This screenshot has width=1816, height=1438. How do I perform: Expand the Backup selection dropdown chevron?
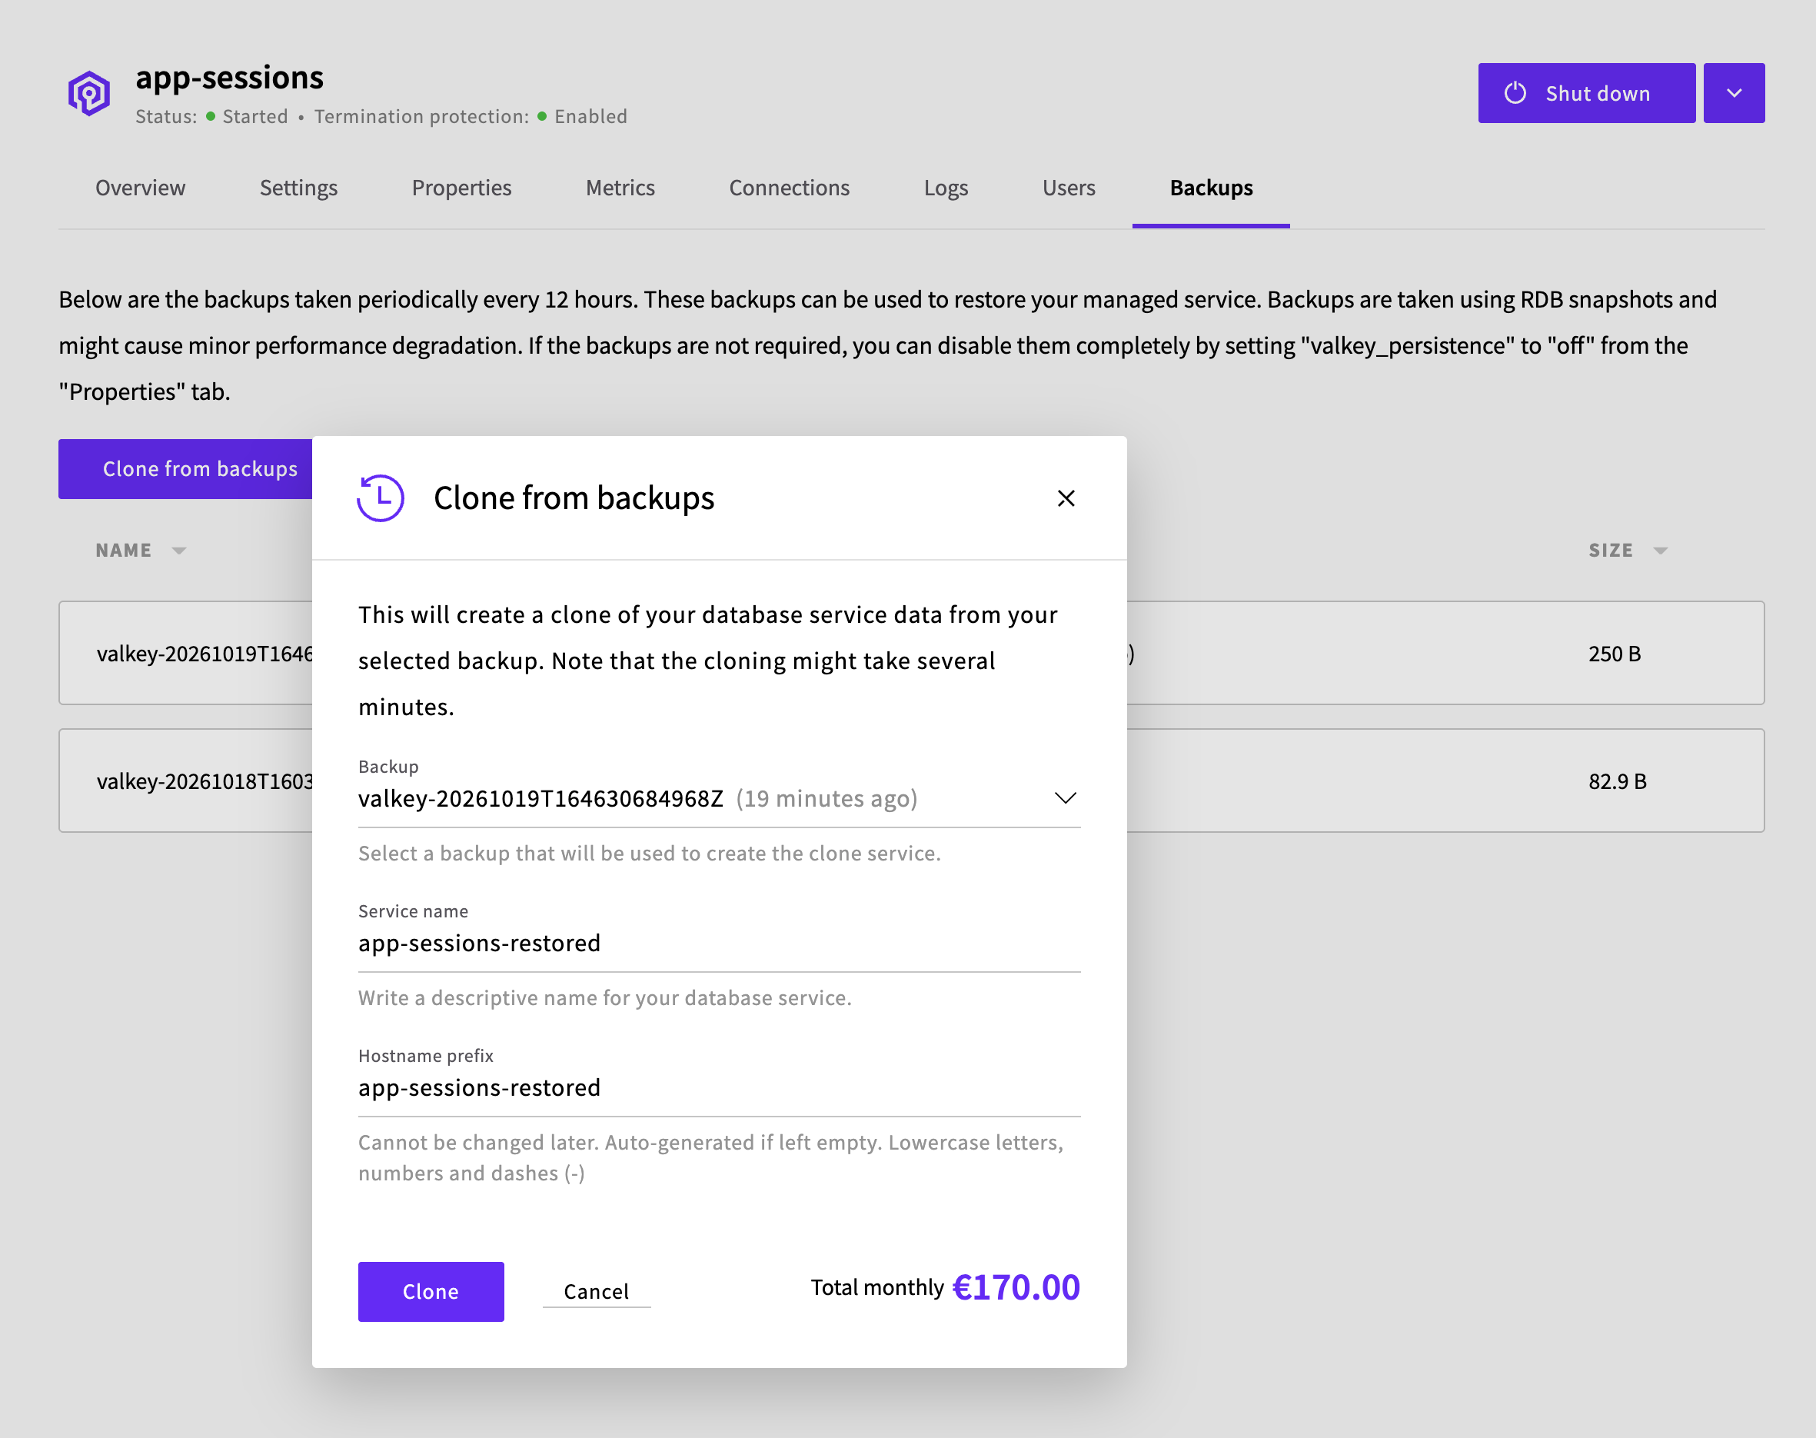pos(1066,797)
